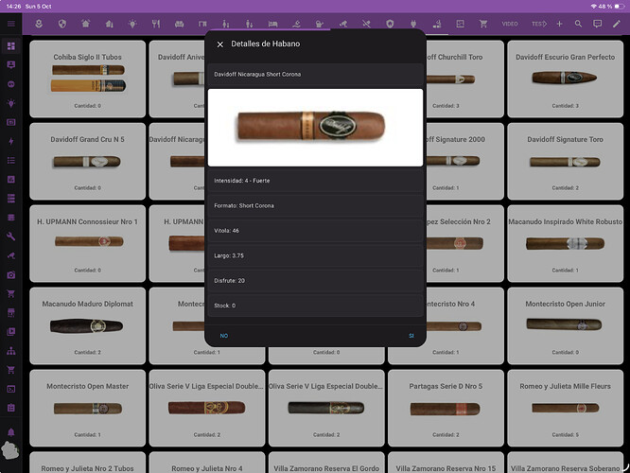630x473 pixels.
Task: Switch to the VIDEO tab
Action: point(510,24)
